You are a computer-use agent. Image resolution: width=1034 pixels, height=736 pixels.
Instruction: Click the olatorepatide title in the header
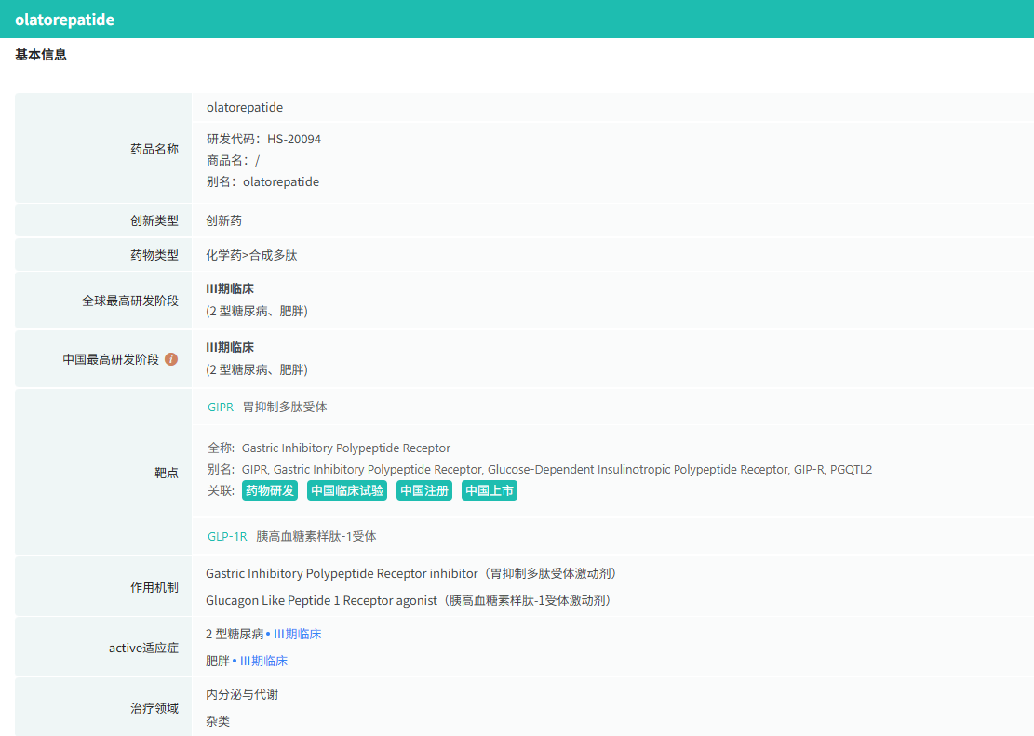(64, 20)
